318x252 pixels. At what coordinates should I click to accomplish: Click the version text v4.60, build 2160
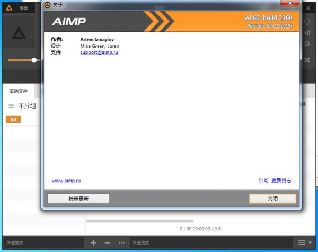click(x=268, y=18)
